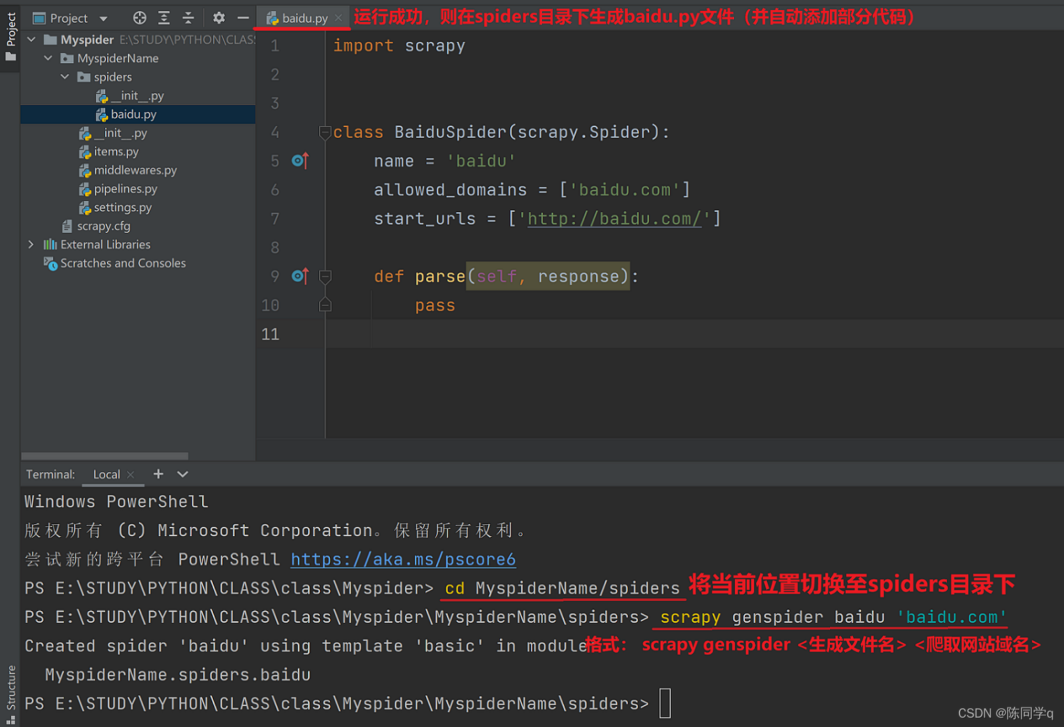
Task: Click the Project panel horizontal scrollbar
Action: pyautogui.click(x=104, y=456)
